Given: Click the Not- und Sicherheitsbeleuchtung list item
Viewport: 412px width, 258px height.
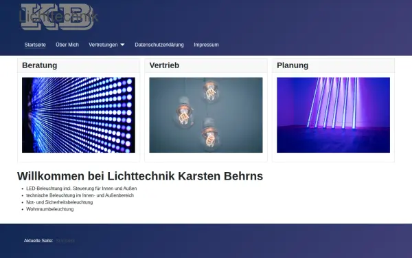Looking at the screenshot, I should click(60, 202).
